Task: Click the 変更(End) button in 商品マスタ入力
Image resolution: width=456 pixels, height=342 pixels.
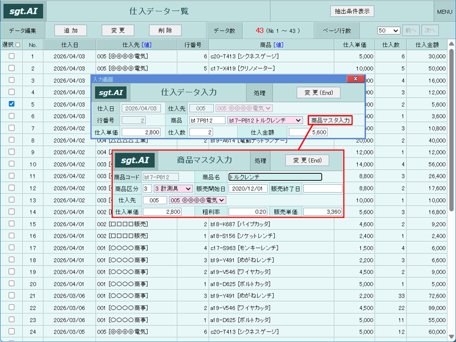Action: [x=307, y=160]
